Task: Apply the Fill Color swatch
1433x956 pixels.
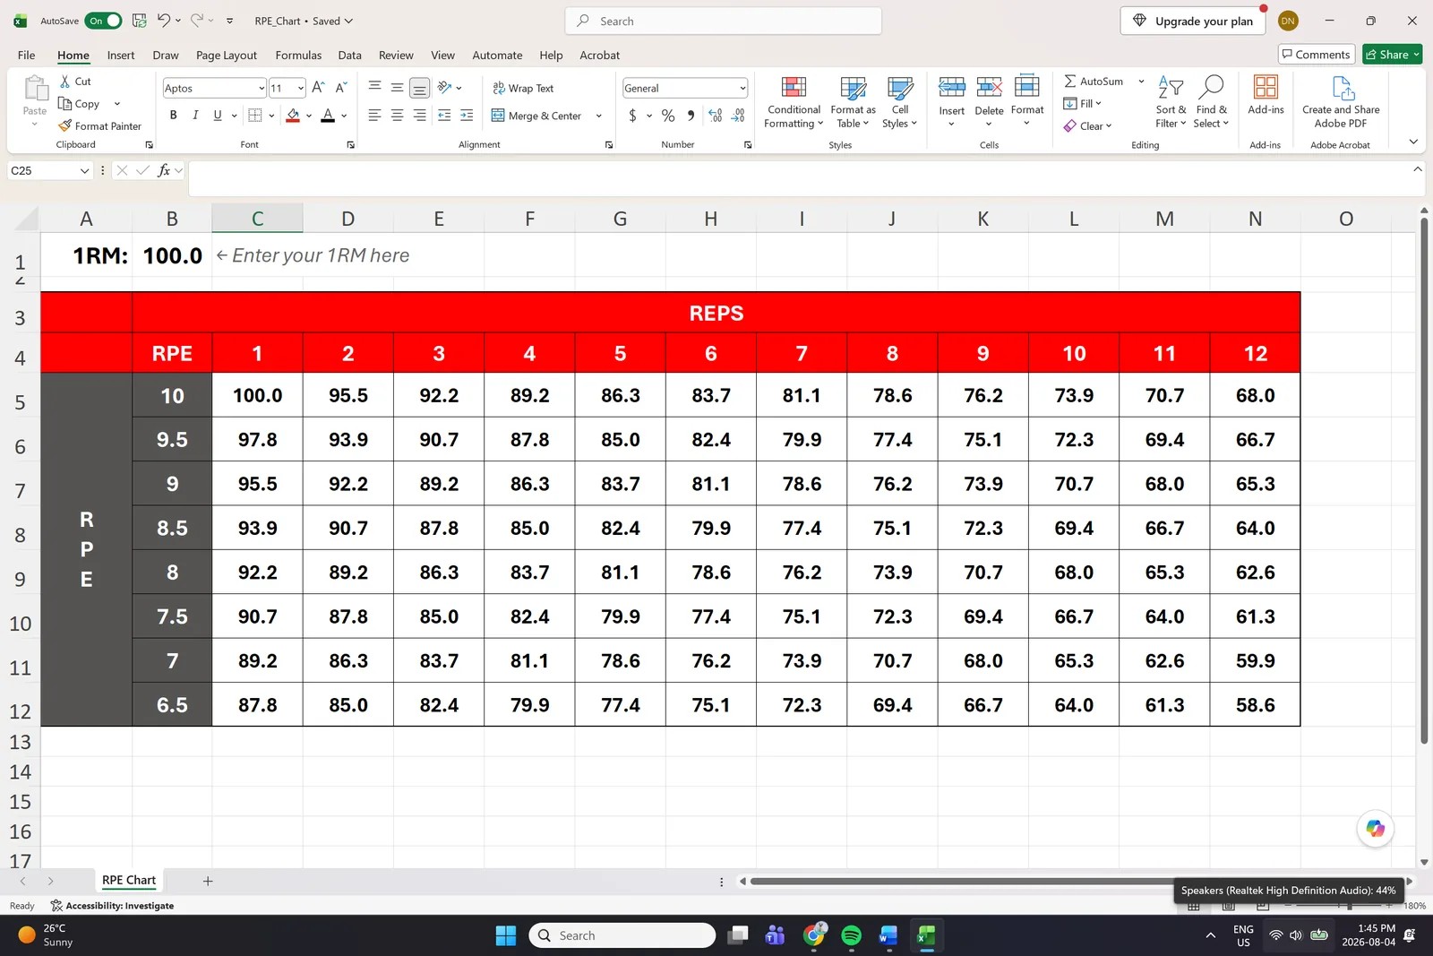Action: pyautogui.click(x=293, y=116)
